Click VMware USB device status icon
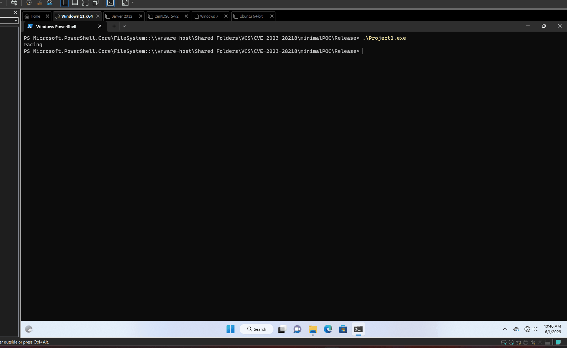The image size is (567, 348). [547, 342]
